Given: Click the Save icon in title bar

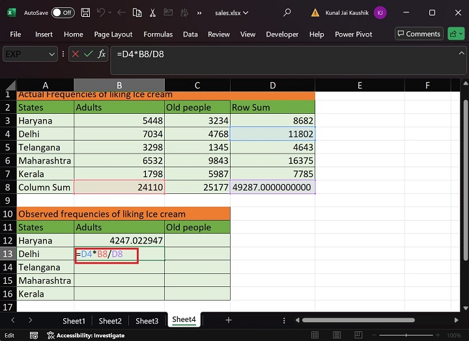Looking at the screenshot, I should click(x=85, y=12).
